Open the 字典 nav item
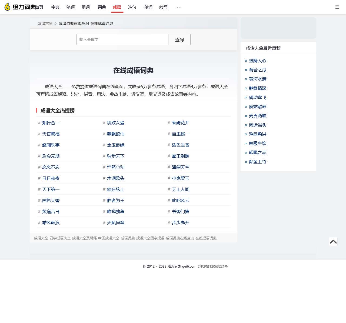This screenshot has height=323, width=346. click(x=55, y=7)
